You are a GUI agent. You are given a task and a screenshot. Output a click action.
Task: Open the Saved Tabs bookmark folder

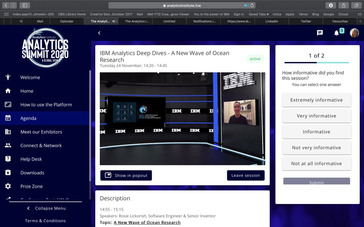[x=259, y=14]
